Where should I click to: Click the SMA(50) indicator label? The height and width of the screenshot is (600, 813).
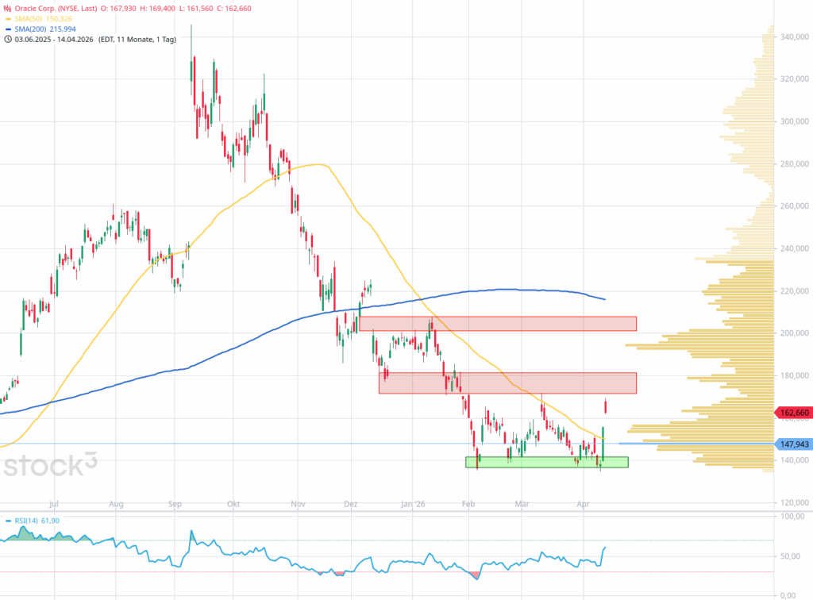click(31, 17)
